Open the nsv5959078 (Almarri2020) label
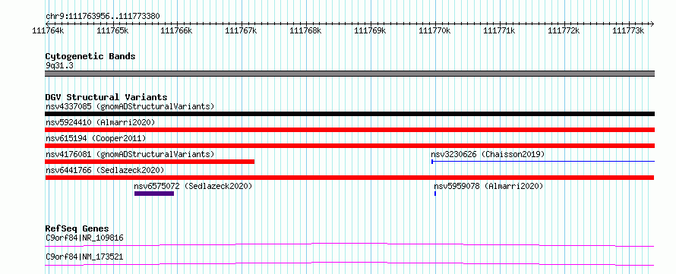 point(488,186)
